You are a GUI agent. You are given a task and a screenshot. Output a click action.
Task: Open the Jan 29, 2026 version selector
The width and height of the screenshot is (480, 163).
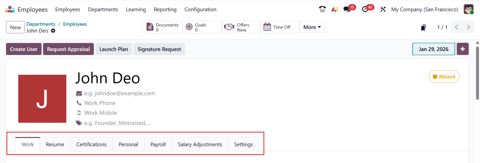(x=433, y=49)
